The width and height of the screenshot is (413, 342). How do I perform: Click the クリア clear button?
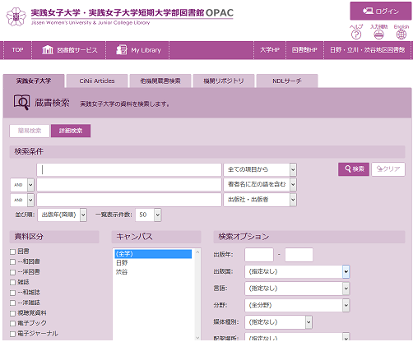pyautogui.click(x=388, y=169)
